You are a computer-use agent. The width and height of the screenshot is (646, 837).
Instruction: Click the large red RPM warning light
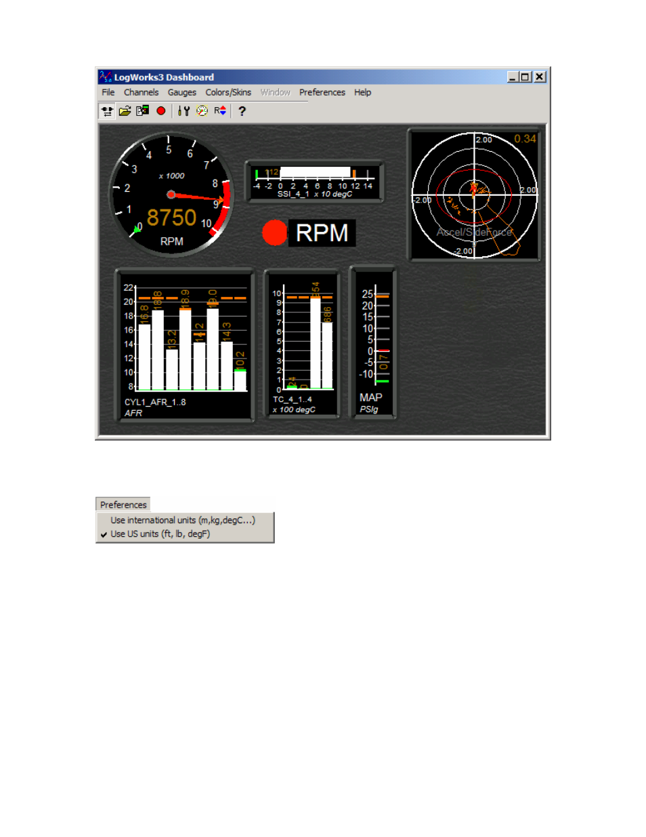274,232
